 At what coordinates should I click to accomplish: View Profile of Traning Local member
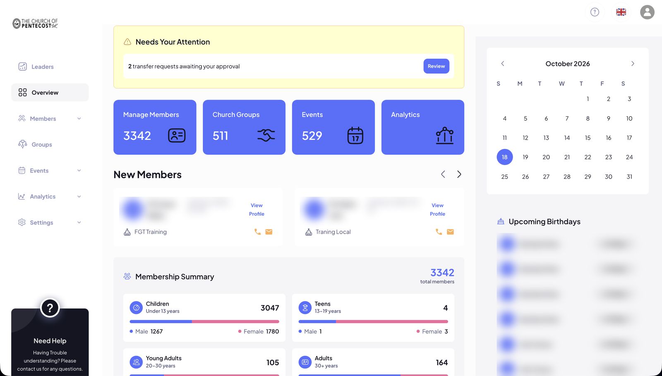[x=437, y=210]
